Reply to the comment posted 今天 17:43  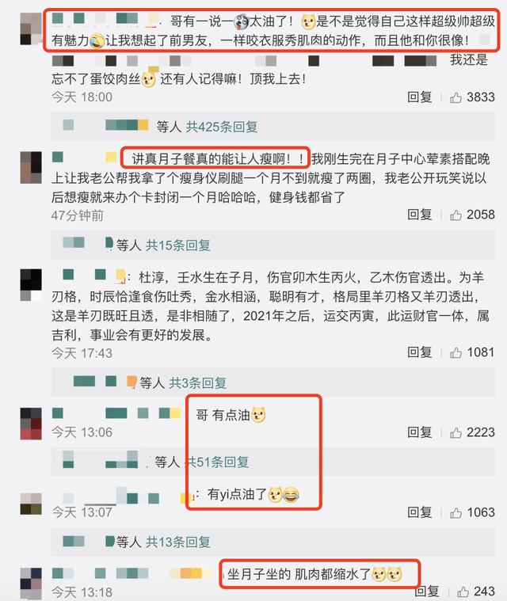tap(420, 352)
